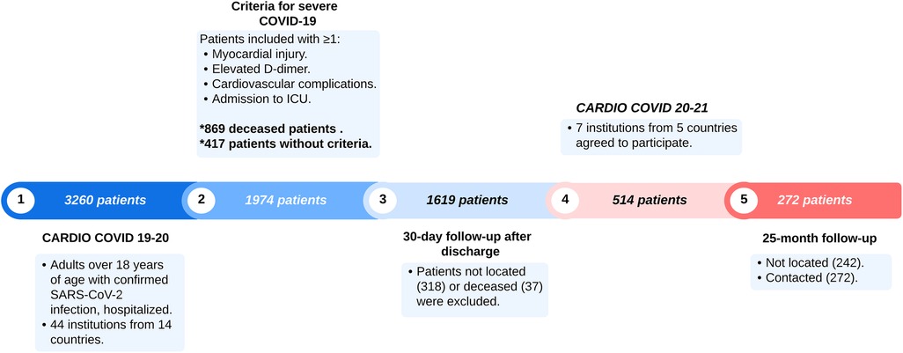Select the step 3 numbered circle
Viewport: 903px width, 353px height.
(383, 200)
